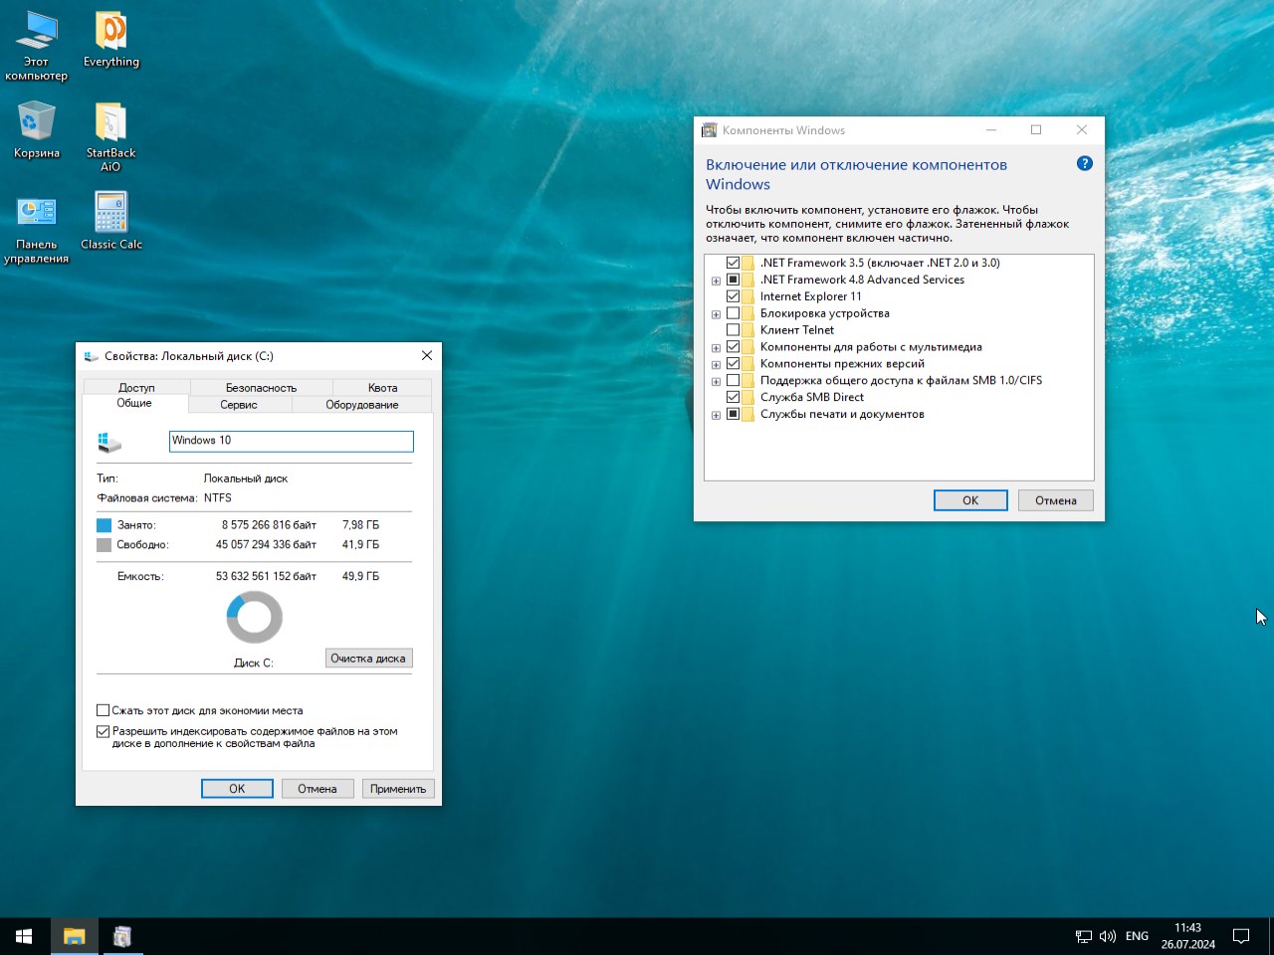Click the blue Занято color square

pos(104,525)
